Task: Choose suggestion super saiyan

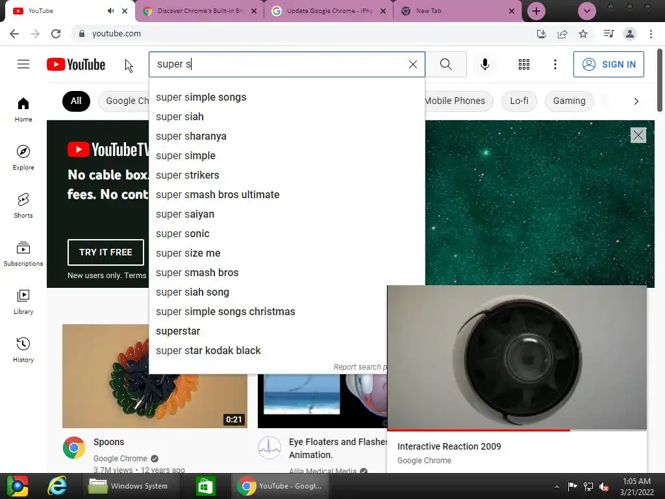Action: pyautogui.click(x=286, y=214)
